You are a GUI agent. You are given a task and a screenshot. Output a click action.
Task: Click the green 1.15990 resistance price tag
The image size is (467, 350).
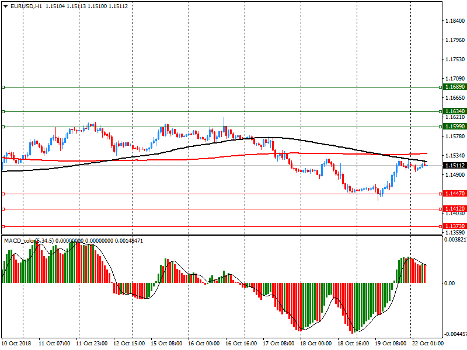[x=454, y=126]
